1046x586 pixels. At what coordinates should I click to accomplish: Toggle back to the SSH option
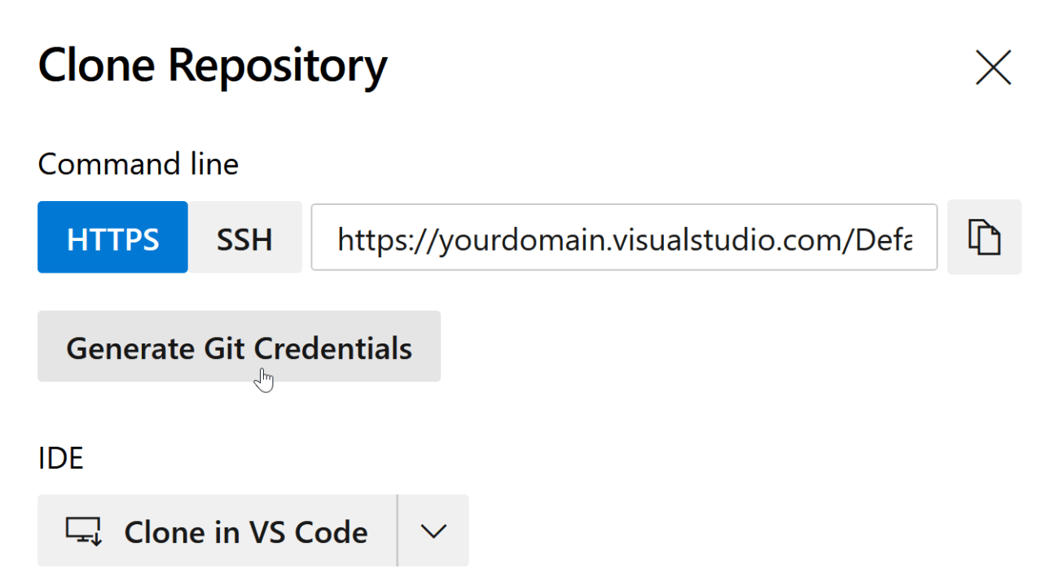(244, 237)
